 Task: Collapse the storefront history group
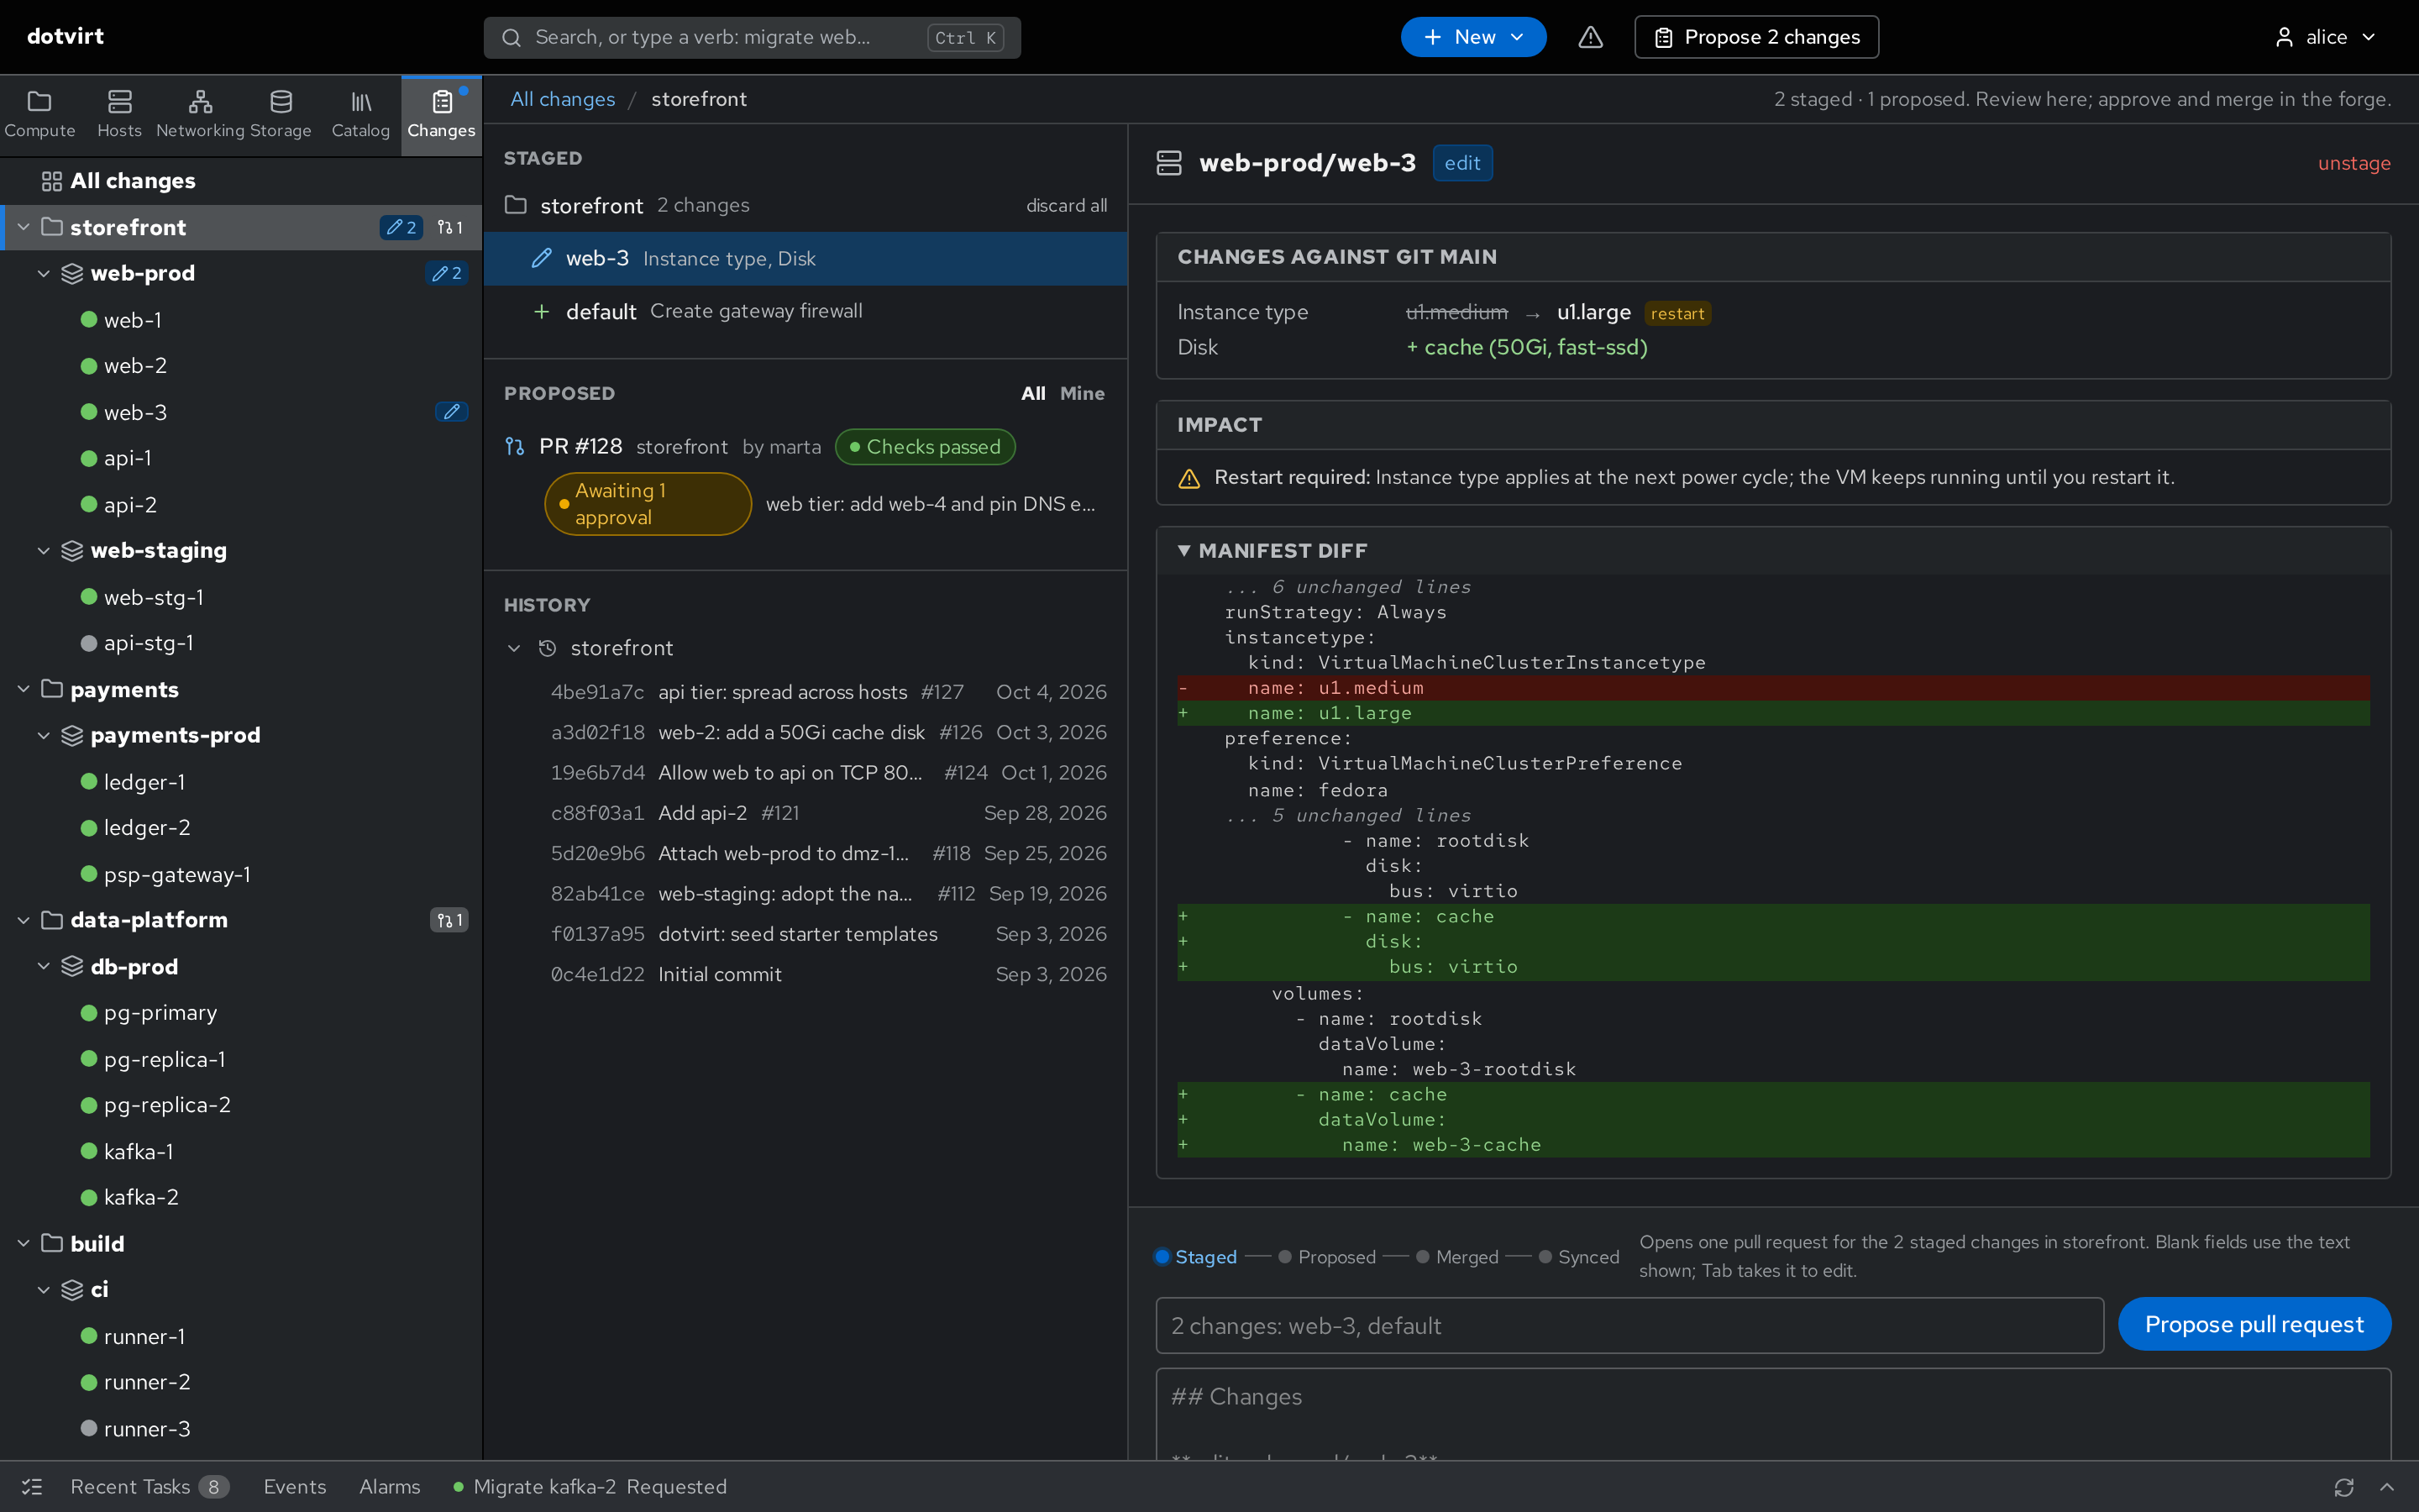[x=514, y=648]
